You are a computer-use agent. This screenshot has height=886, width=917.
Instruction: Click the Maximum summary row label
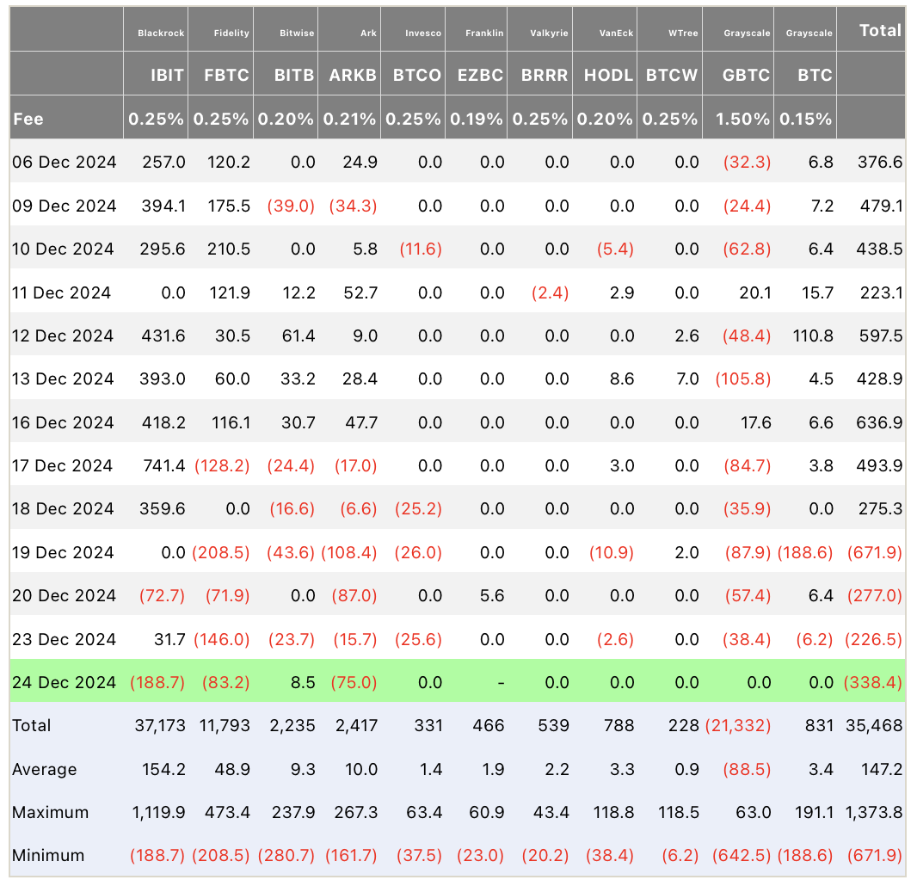(50, 813)
